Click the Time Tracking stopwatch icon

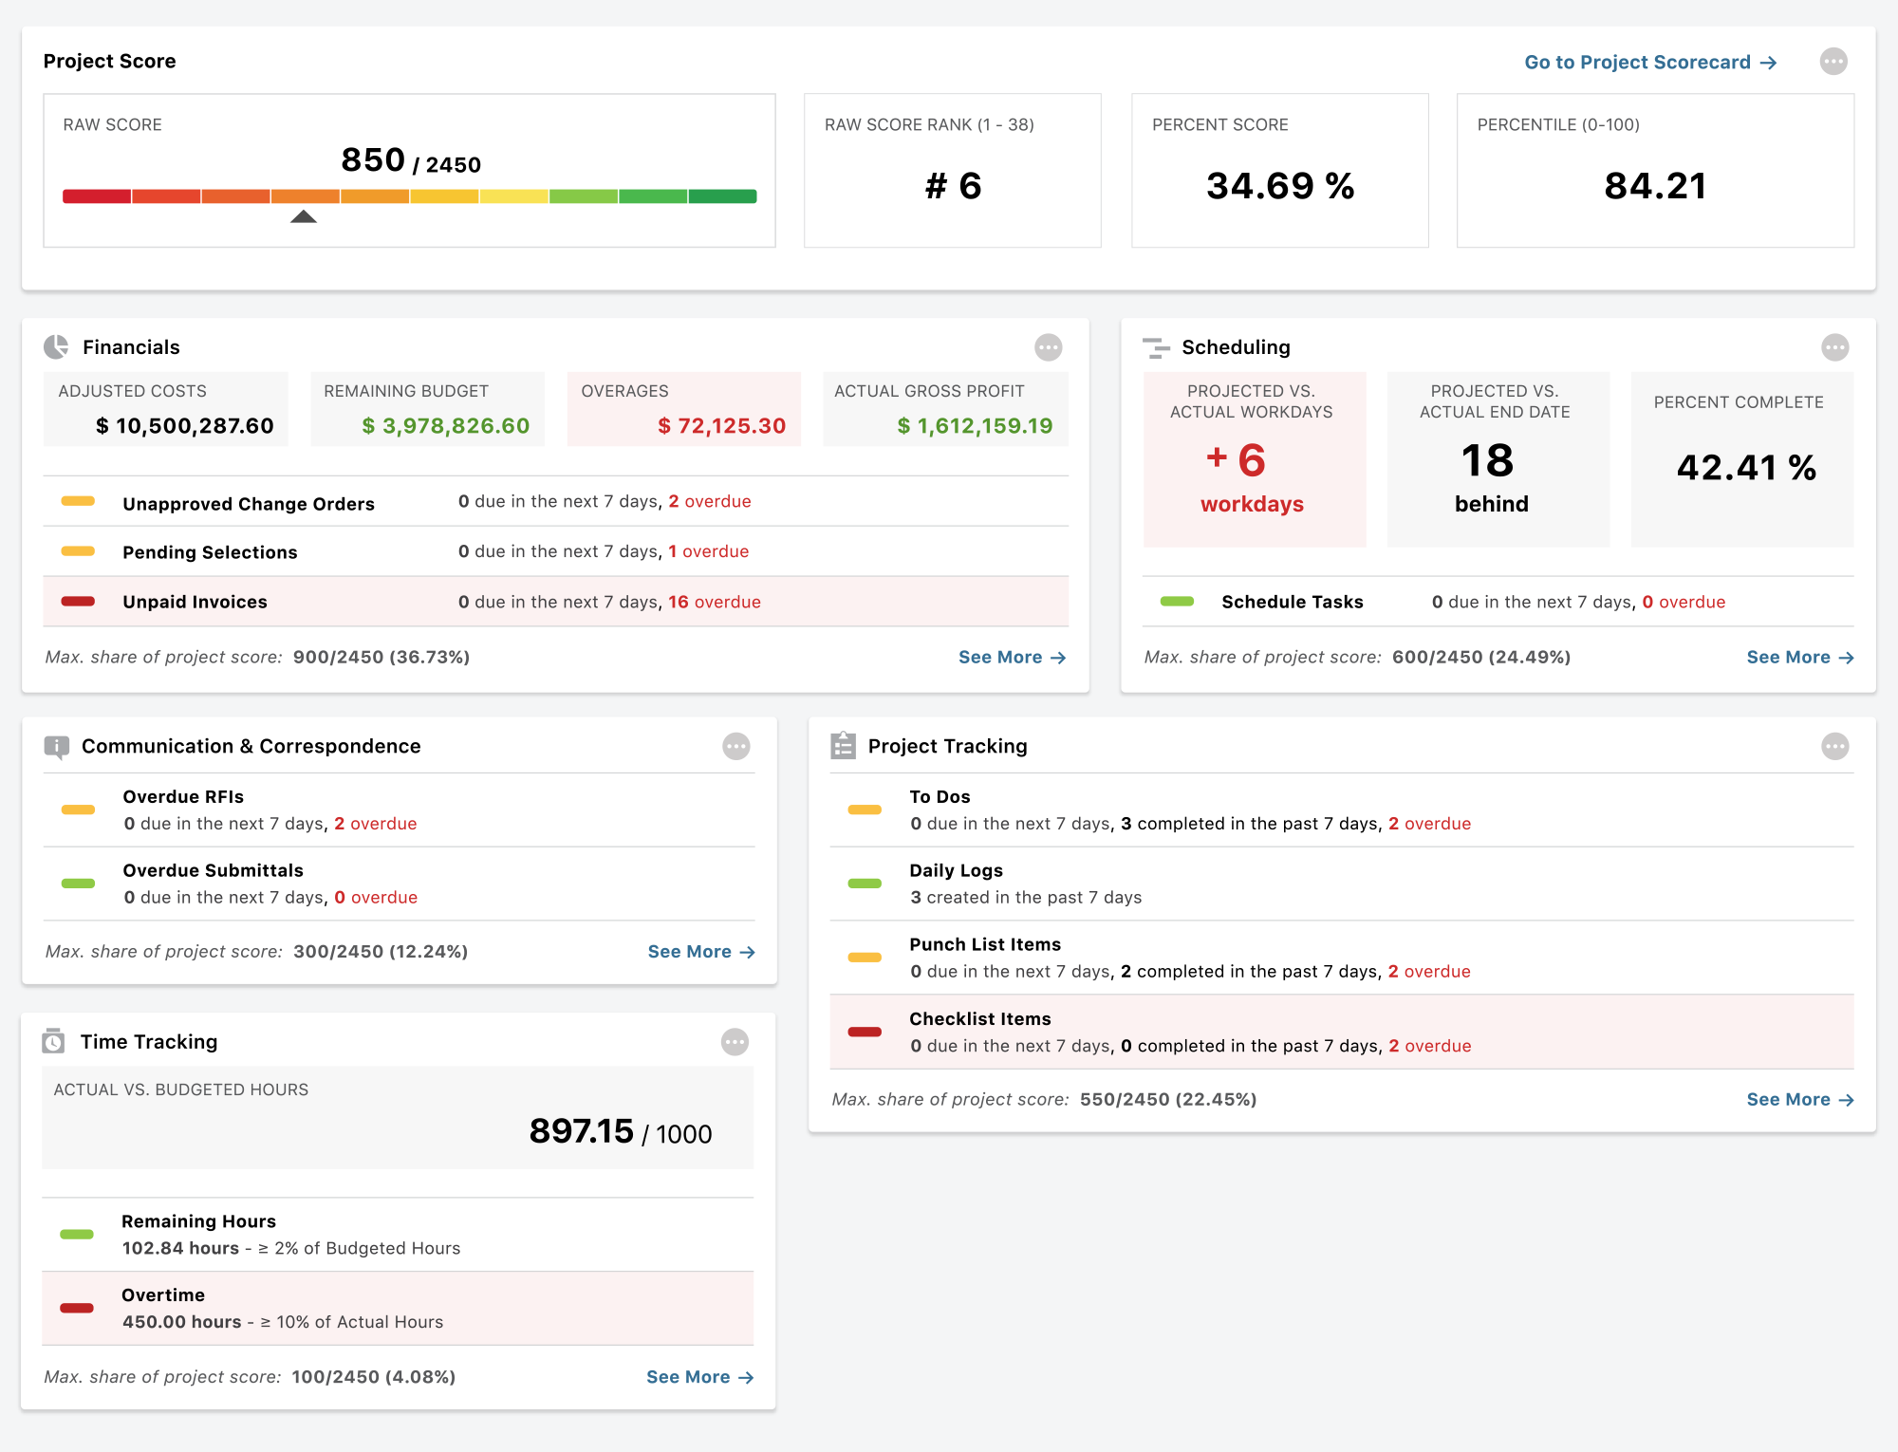pyautogui.click(x=54, y=1042)
